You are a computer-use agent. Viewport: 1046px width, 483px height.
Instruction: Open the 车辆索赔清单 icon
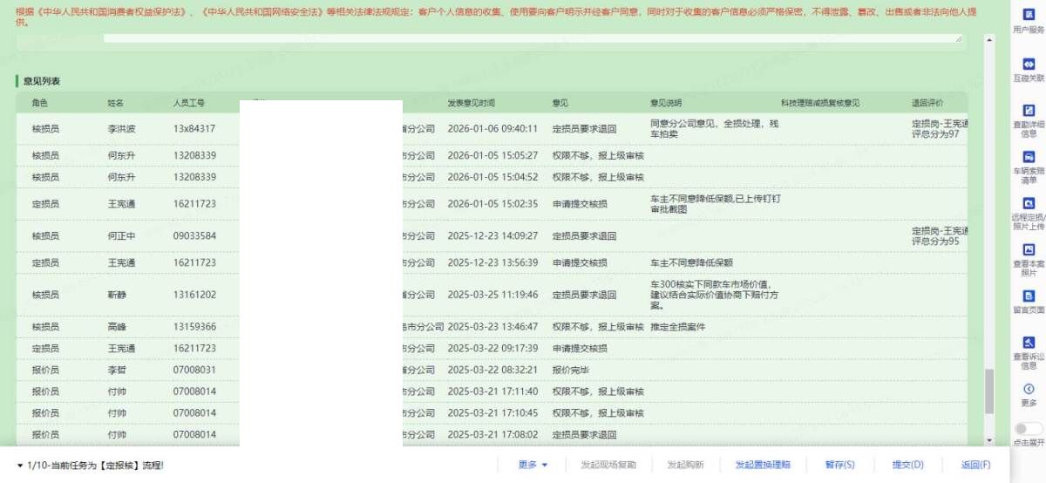coord(1029,157)
